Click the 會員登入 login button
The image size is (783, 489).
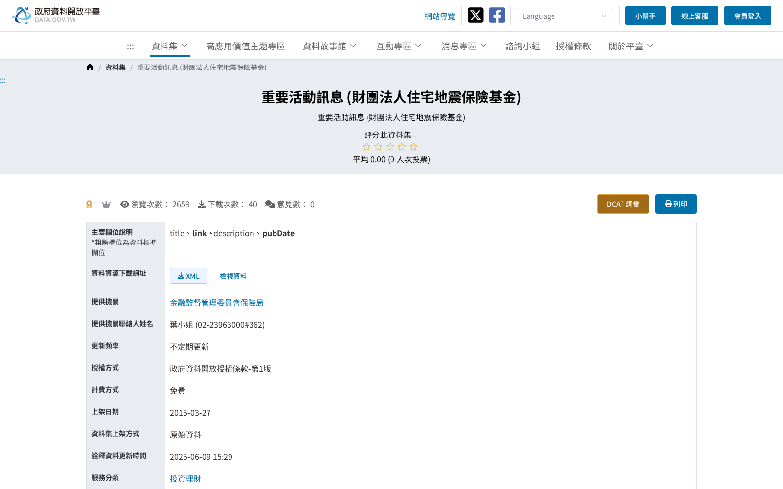pos(748,16)
